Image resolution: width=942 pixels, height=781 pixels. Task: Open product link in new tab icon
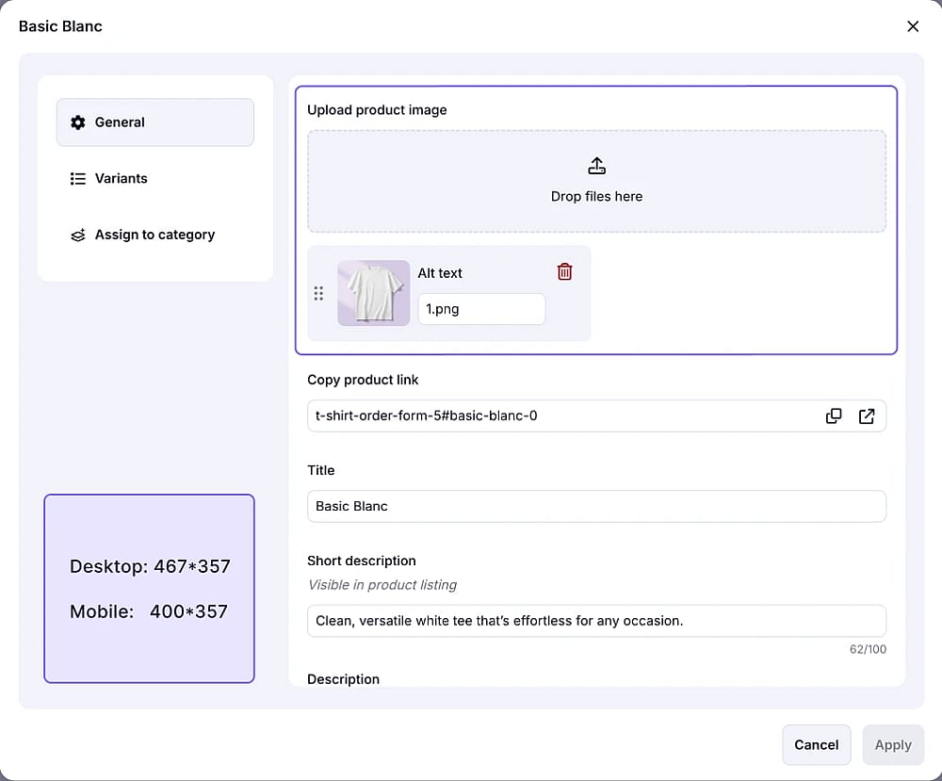click(x=867, y=415)
